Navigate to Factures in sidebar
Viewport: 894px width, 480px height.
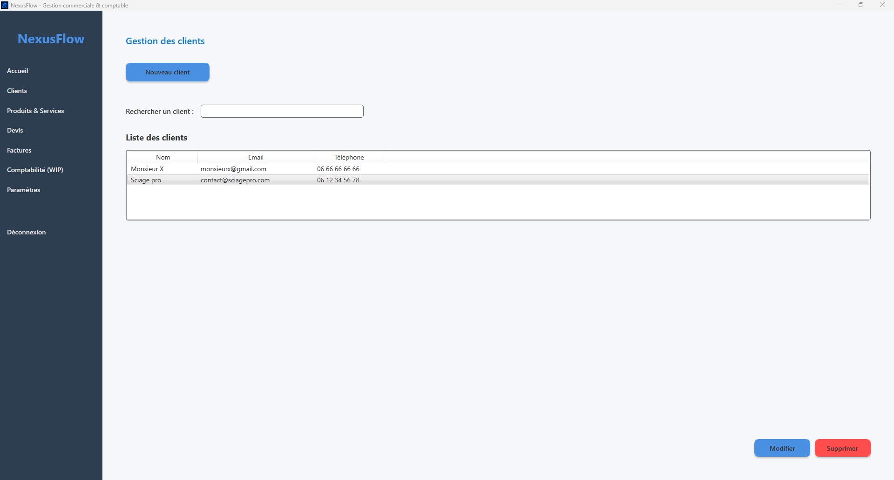click(19, 150)
